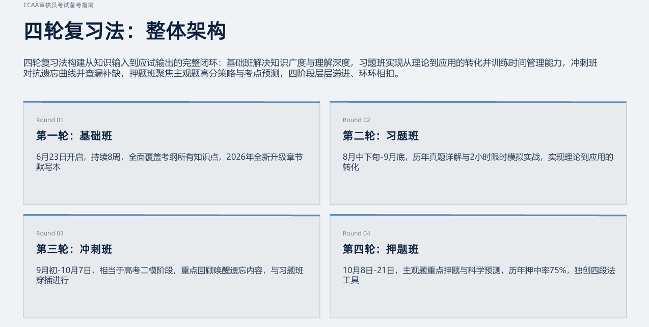The height and width of the screenshot is (327, 649).
Task: Open the 第一轮:基础班 card
Action: click(172, 153)
